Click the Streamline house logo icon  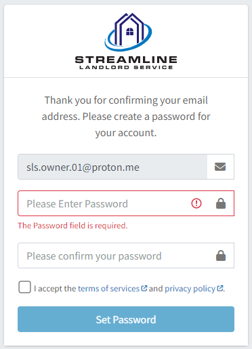128,32
